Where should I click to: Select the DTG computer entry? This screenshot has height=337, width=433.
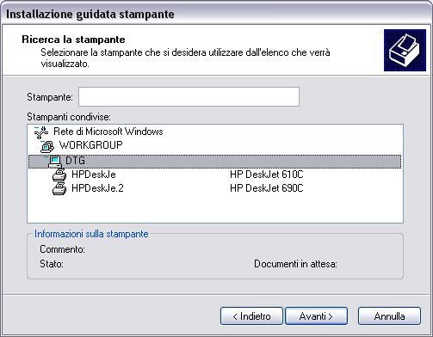pos(215,161)
